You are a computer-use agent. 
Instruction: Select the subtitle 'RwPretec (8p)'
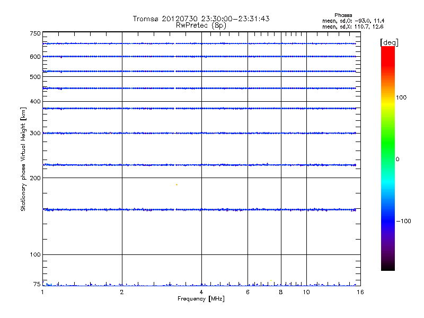[201, 25]
